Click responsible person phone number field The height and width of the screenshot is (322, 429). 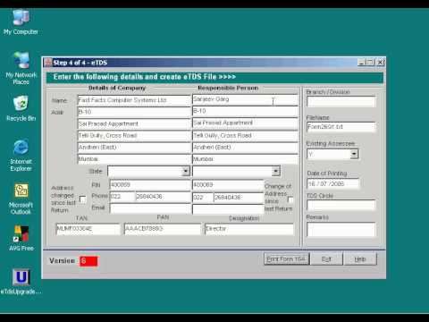[x=239, y=198]
